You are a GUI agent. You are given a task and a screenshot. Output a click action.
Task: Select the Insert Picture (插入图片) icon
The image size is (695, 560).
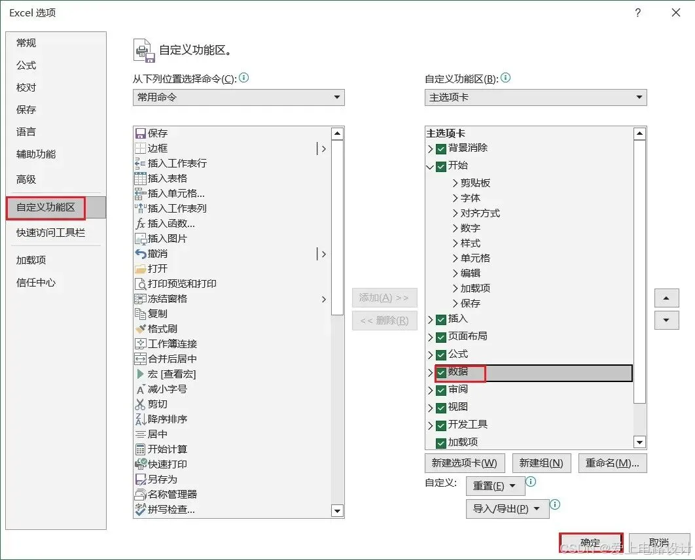coord(141,239)
